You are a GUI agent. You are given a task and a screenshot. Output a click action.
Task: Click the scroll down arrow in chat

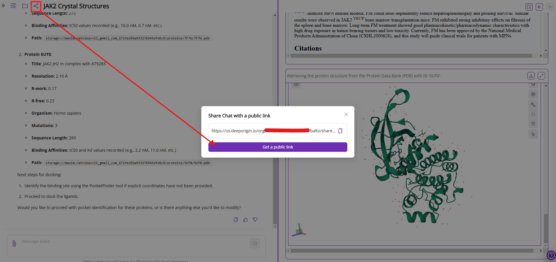[x=275, y=226]
